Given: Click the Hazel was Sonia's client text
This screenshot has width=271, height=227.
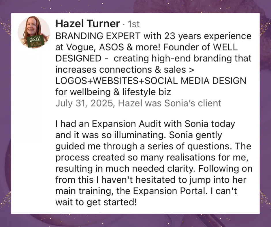Looking at the screenshot, I should (x=170, y=103).
